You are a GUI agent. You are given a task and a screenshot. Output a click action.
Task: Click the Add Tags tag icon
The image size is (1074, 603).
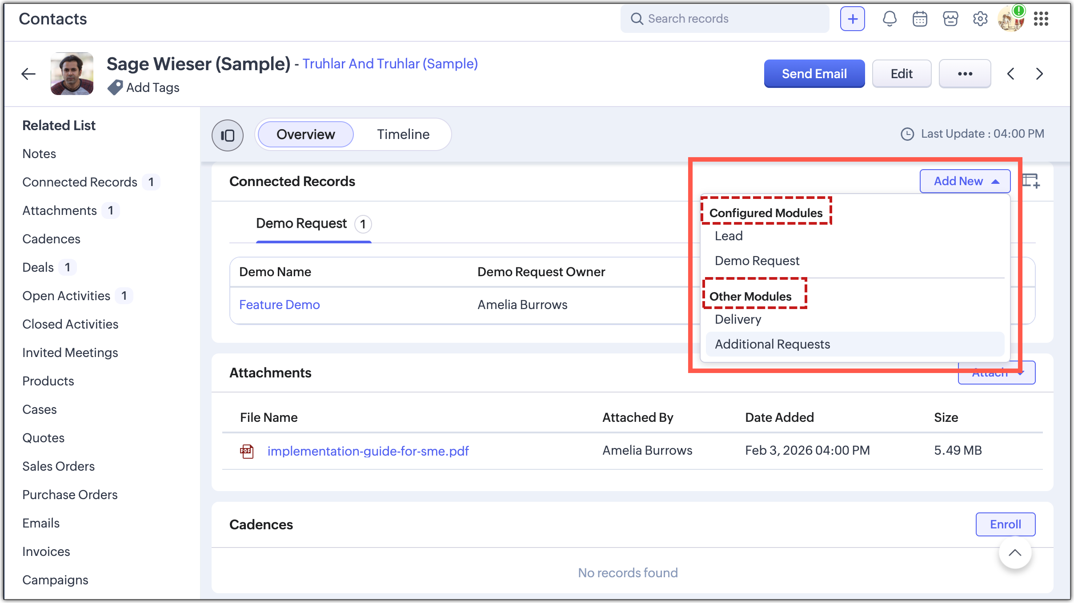(x=115, y=87)
